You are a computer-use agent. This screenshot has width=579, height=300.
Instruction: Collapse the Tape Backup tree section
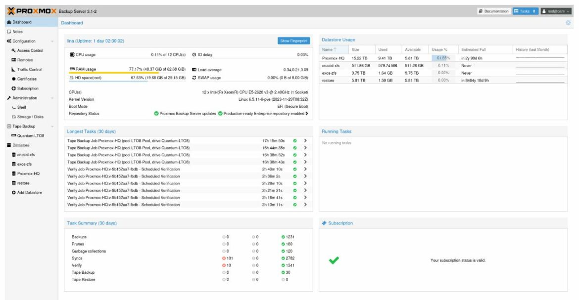click(x=52, y=127)
